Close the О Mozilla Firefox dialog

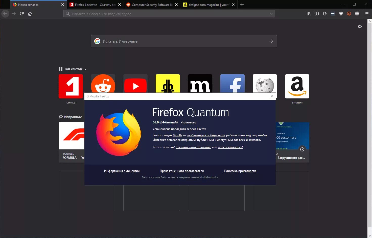tap(272, 96)
